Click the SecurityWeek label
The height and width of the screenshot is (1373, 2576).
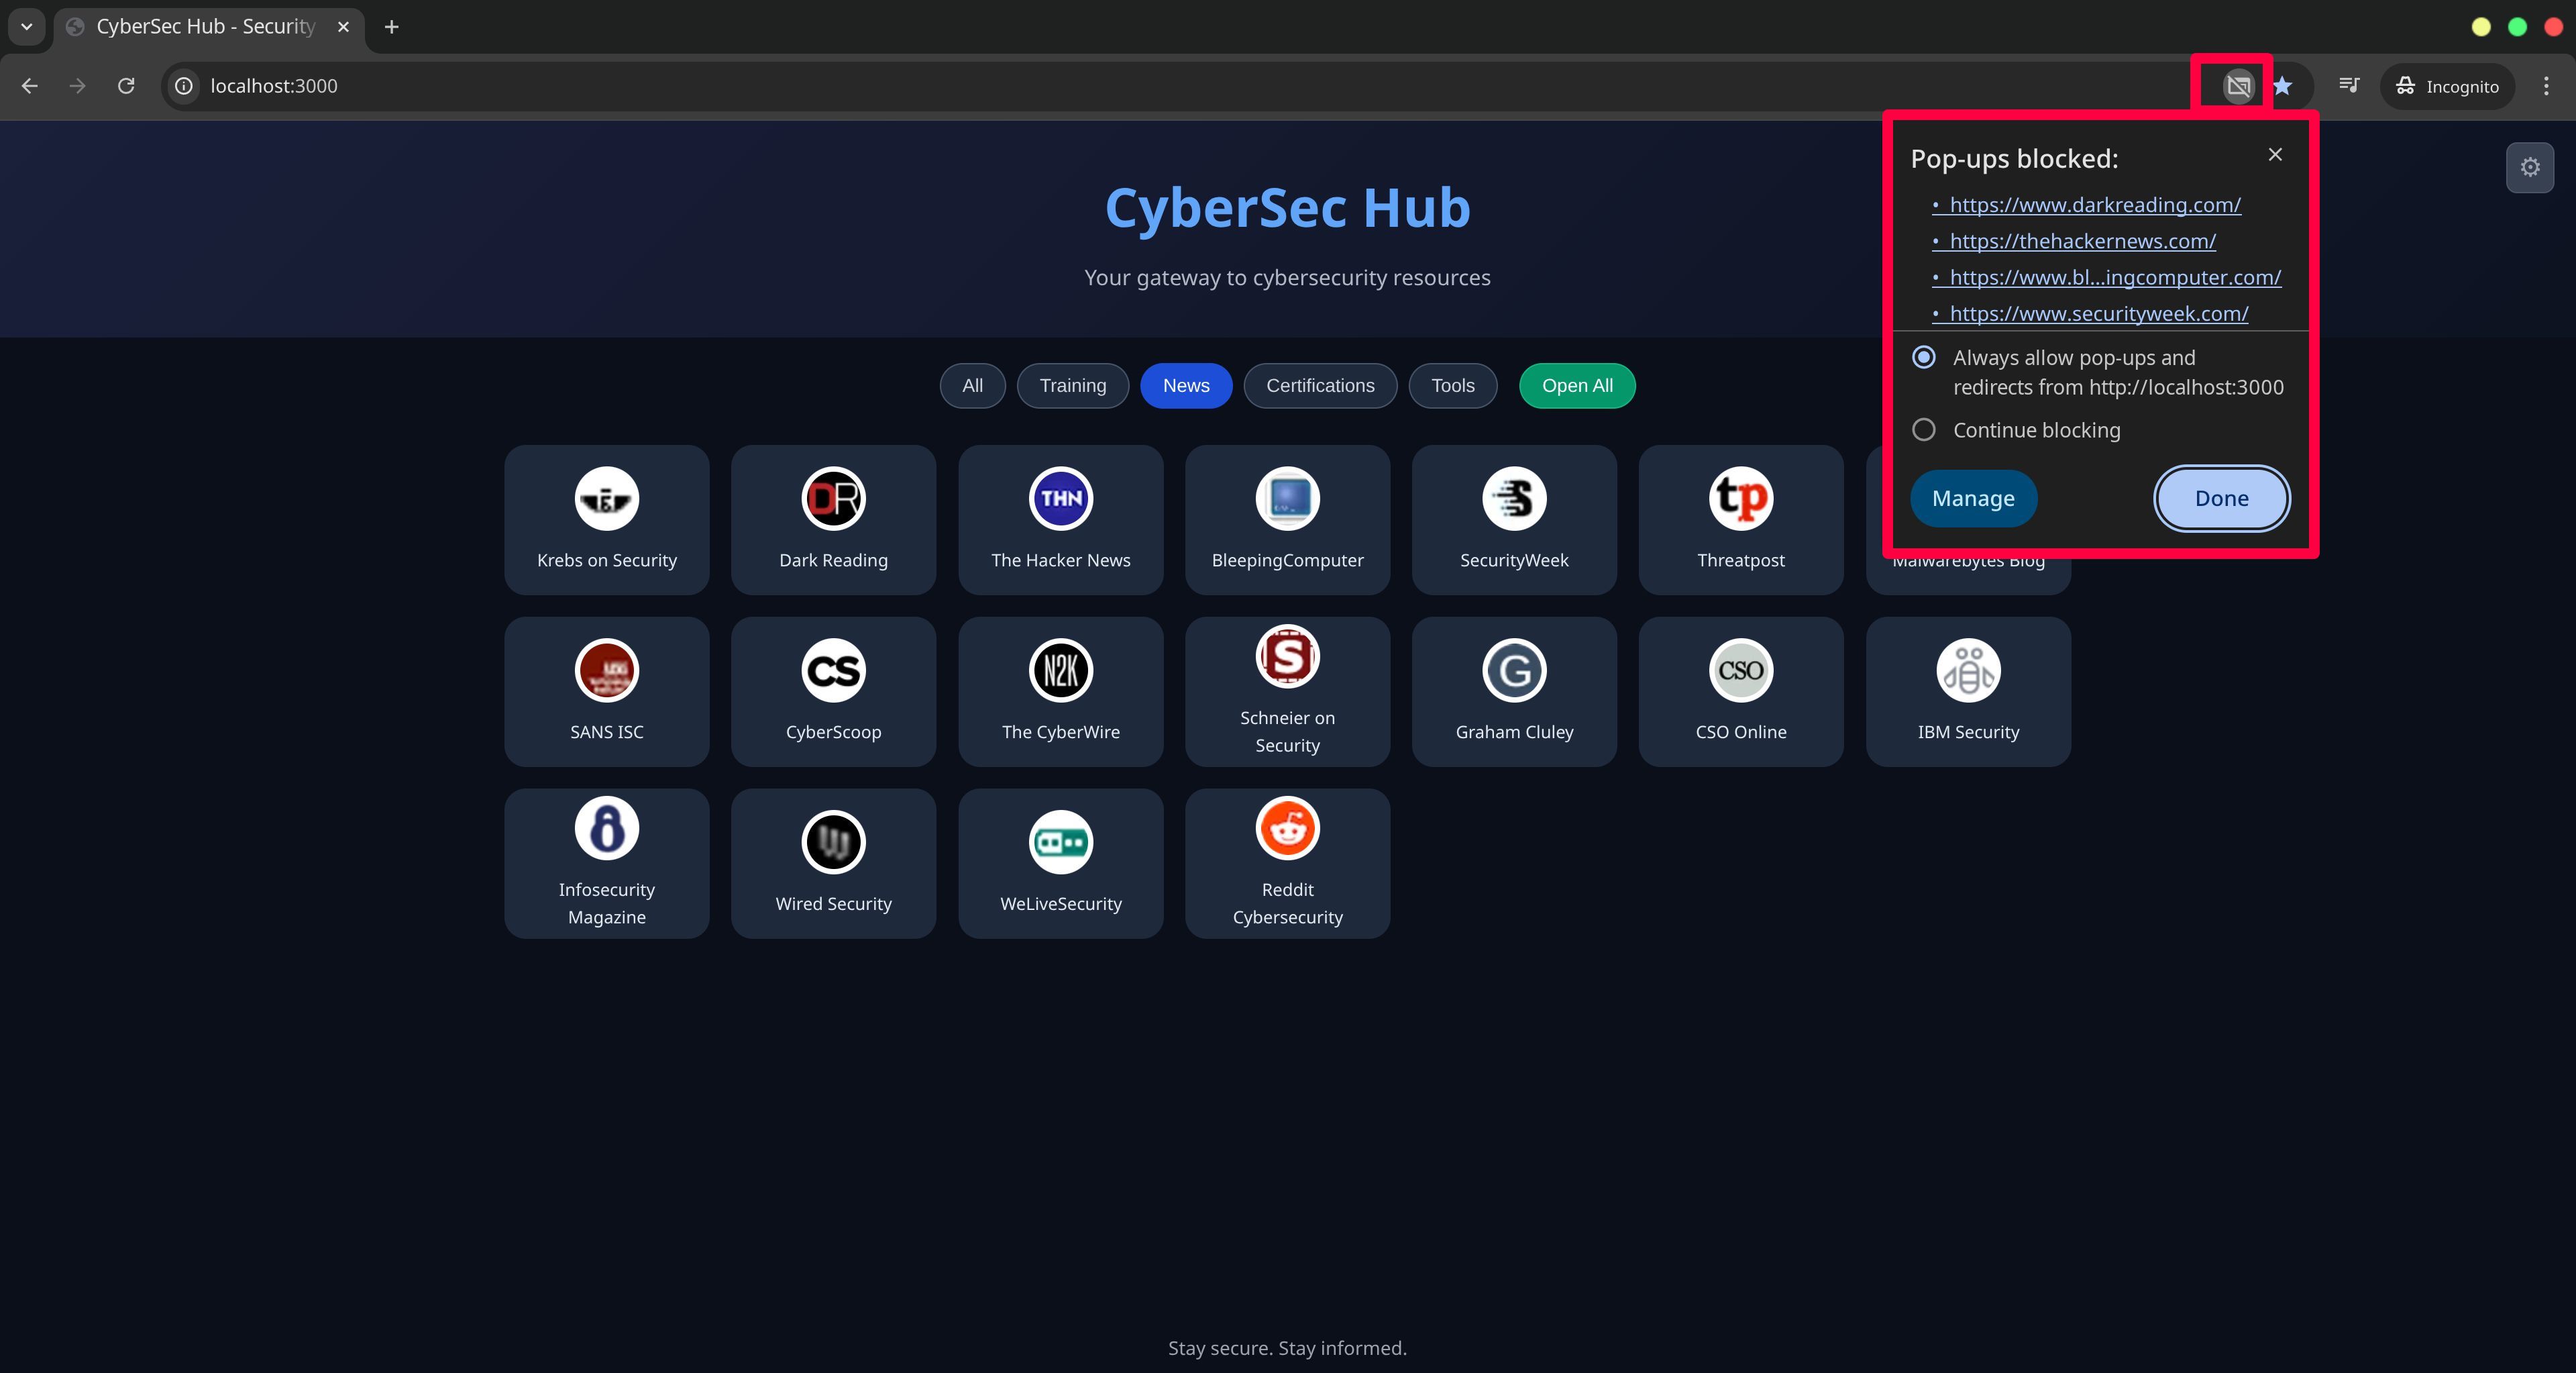coord(1514,560)
